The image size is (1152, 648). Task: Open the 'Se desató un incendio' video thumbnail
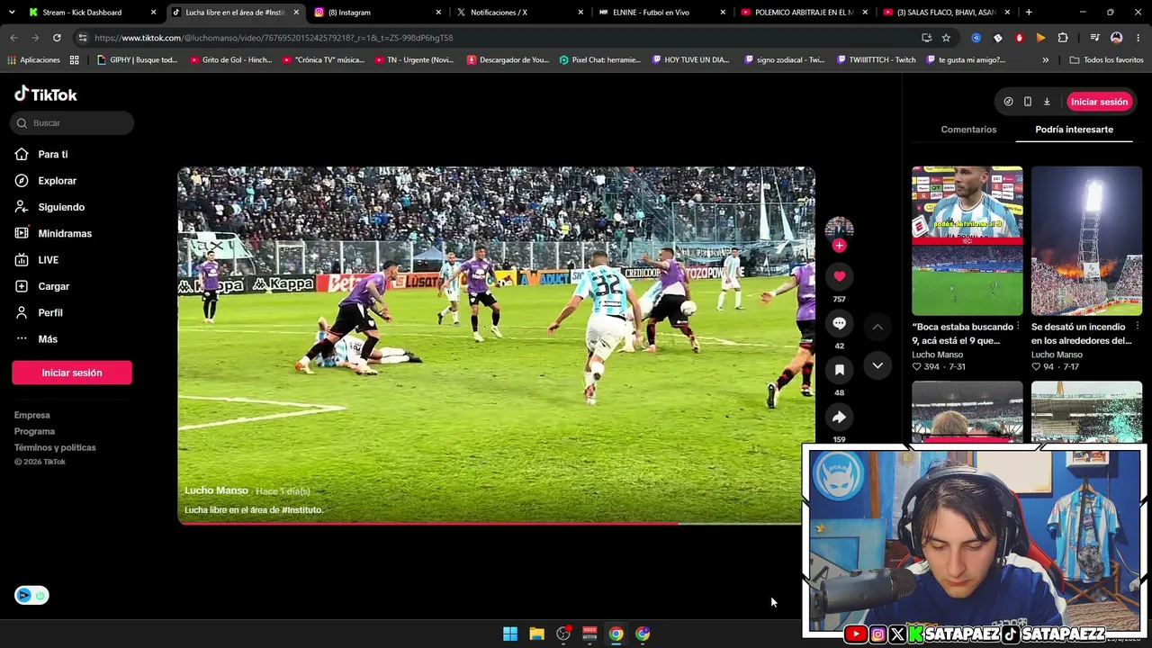[1086, 240]
